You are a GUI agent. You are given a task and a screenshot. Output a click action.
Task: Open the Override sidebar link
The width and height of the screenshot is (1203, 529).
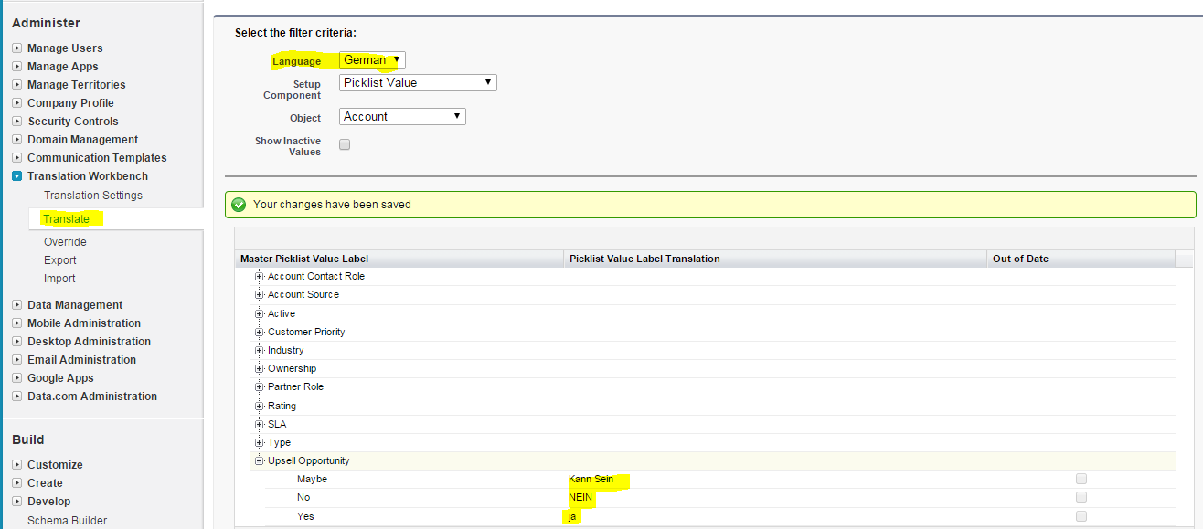pyautogui.click(x=65, y=242)
